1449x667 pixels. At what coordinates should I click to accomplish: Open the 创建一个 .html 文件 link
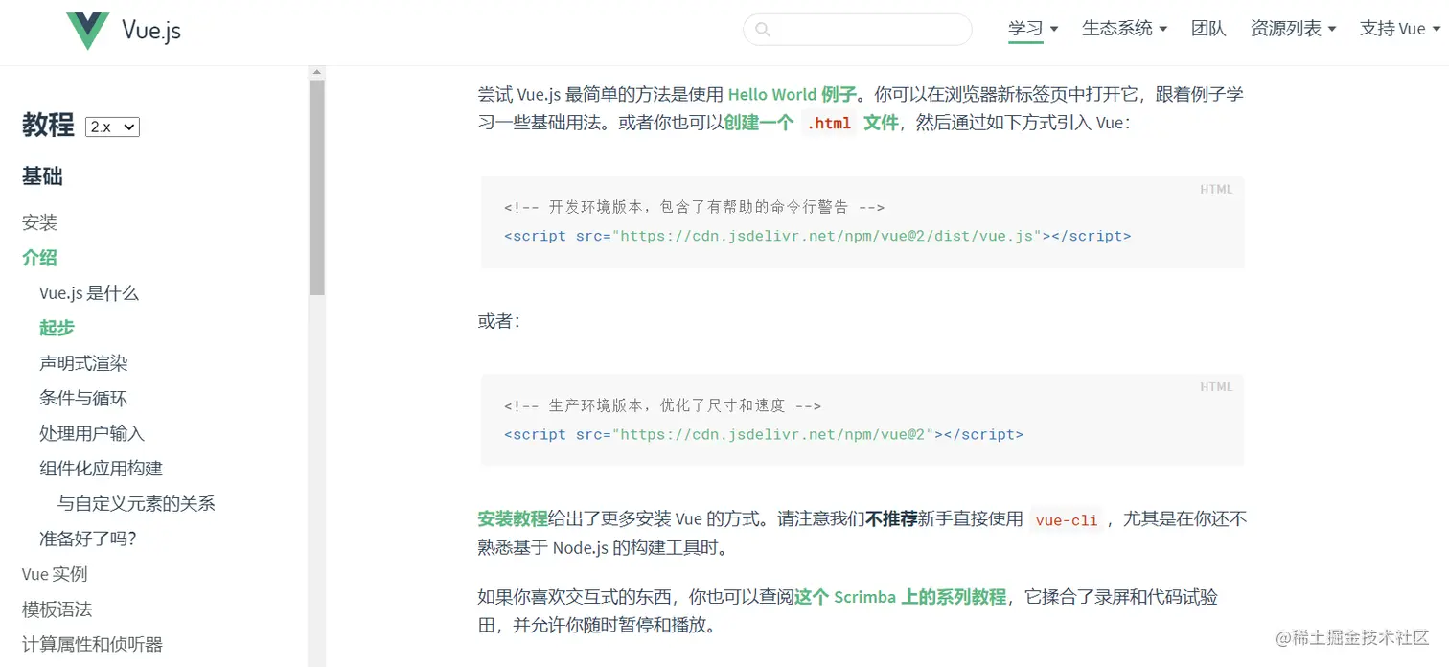coord(811,123)
